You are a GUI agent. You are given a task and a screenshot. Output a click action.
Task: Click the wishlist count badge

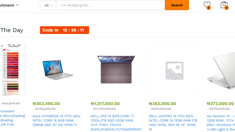(x=209, y=8)
